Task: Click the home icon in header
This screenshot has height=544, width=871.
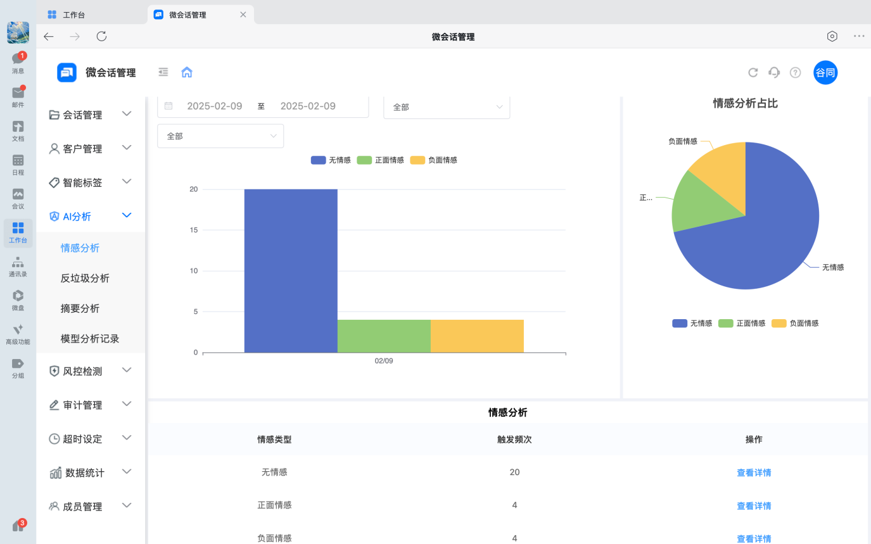Action: (x=186, y=72)
